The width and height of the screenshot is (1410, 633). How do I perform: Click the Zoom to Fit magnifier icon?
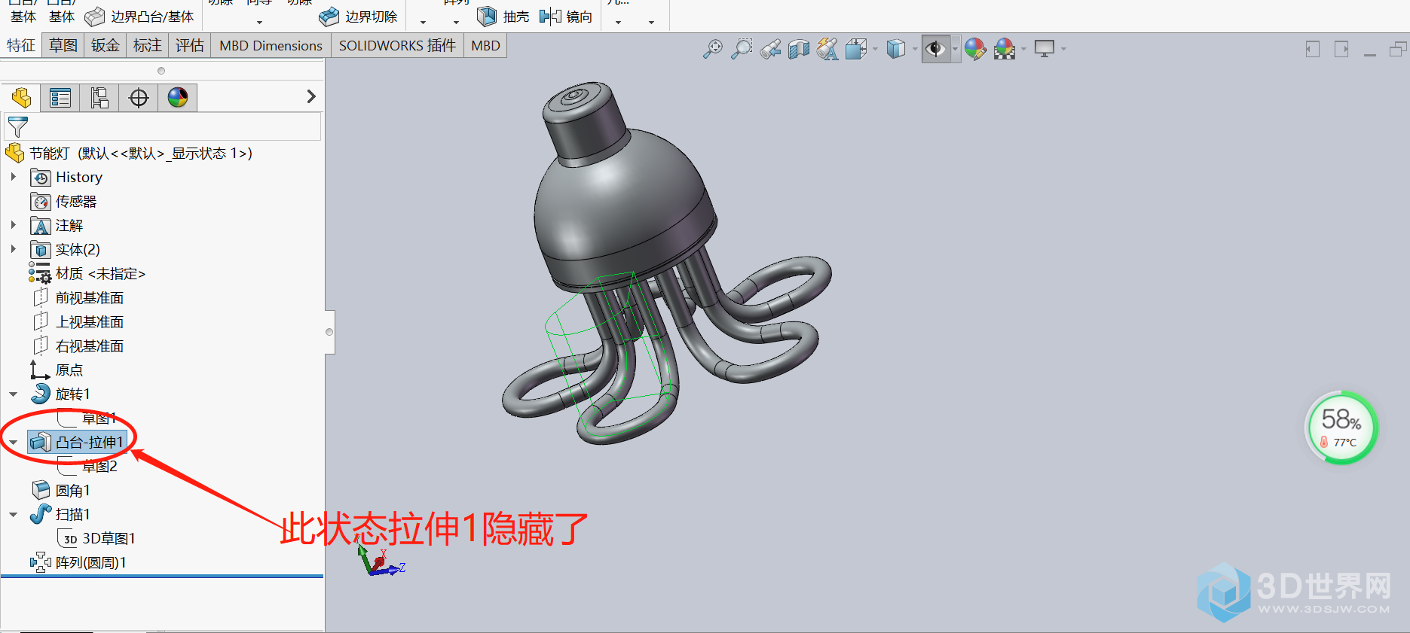pyautogui.click(x=712, y=50)
